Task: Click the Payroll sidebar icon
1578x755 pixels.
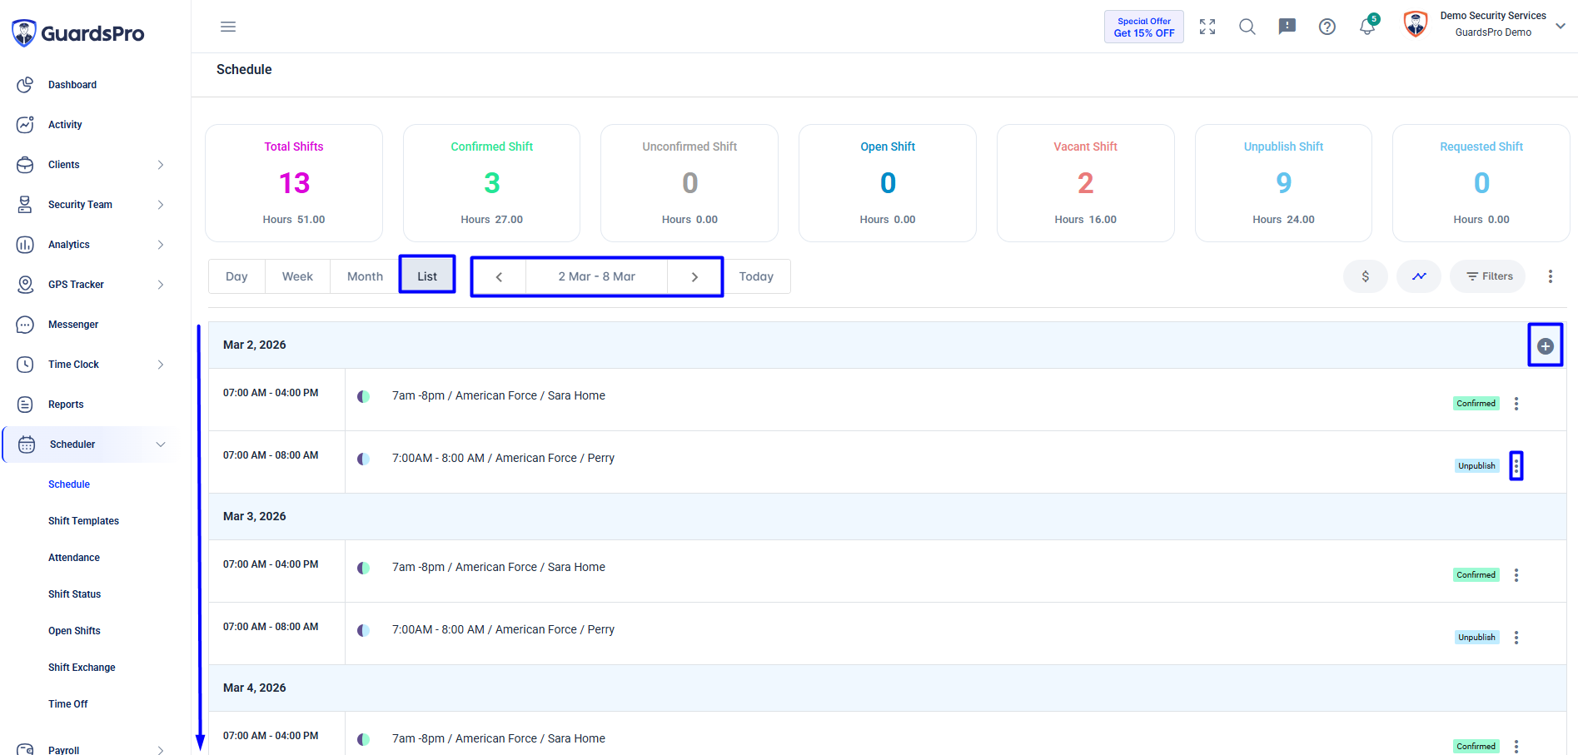Action: pyautogui.click(x=25, y=749)
